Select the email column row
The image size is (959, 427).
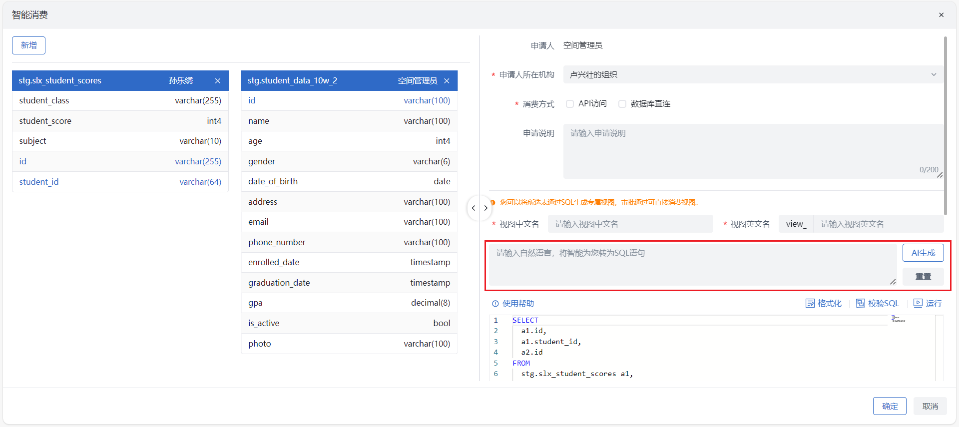coord(349,222)
